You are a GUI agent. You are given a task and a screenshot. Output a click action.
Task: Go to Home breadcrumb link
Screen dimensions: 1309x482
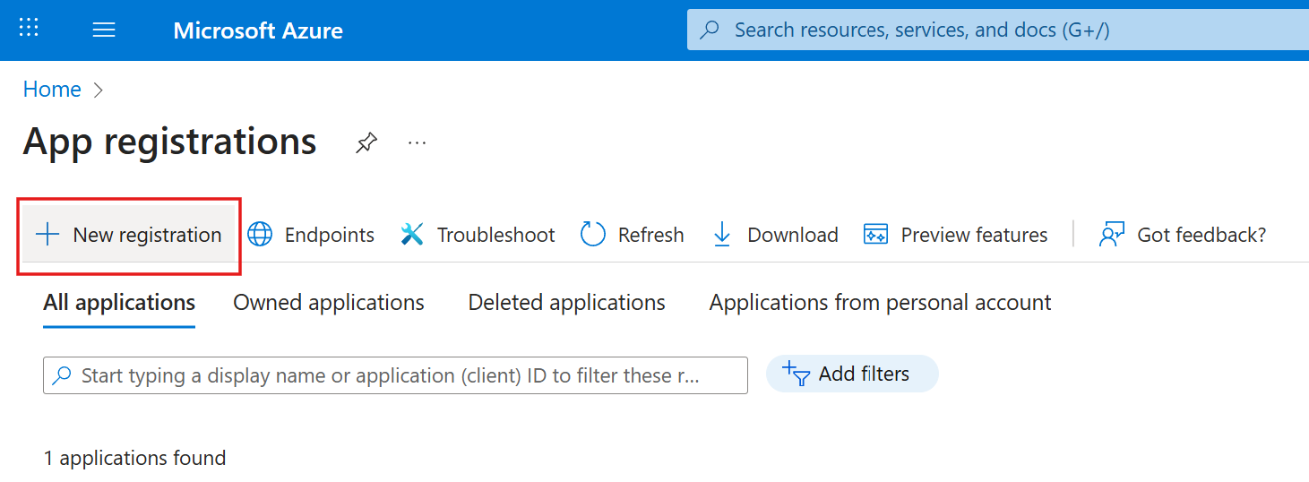click(52, 90)
